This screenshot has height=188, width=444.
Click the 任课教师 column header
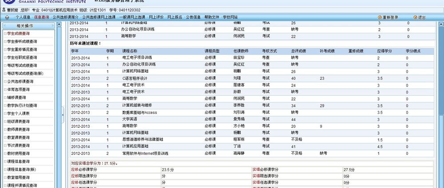(x=241, y=51)
